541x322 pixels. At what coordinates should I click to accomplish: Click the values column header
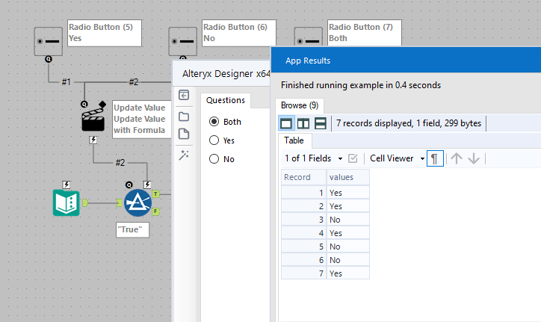347,177
